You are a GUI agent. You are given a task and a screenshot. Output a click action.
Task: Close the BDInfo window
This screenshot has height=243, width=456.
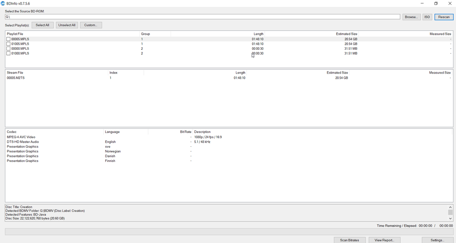click(449, 3)
